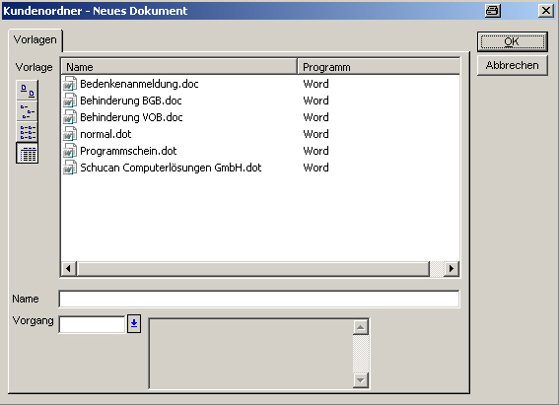The height and width of the screenshot is (405, 559).
Task: Click Word icon beside Behinderung VOB.doc
Action: click(70, 117)
